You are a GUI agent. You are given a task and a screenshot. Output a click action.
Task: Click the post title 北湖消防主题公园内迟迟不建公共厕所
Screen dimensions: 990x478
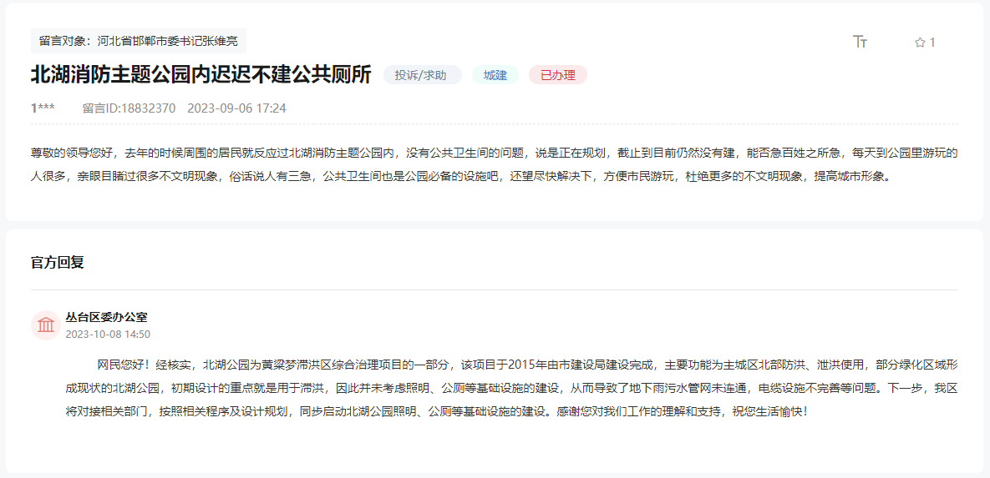(x=201, y=74)
